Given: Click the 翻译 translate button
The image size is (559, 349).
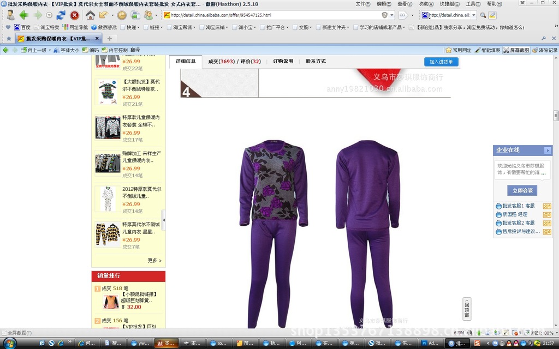Looking at the screenshot, I should click(135, 50).
